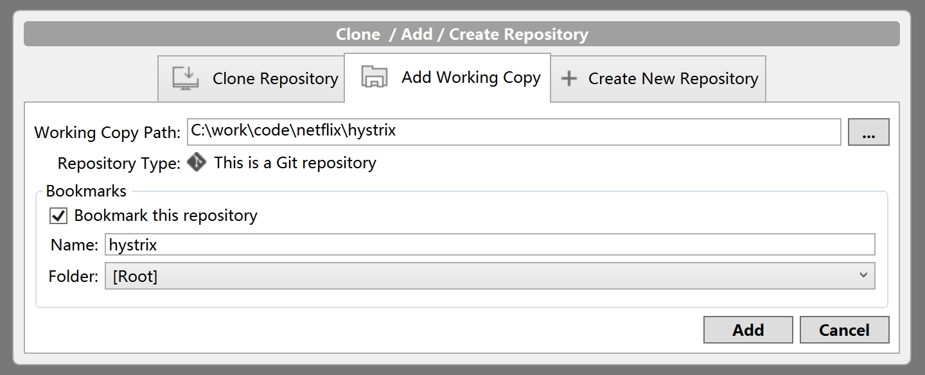Untick the Bookmark this repository checkbox
Viewport: 925px width, 375px height.
(58, 216)
